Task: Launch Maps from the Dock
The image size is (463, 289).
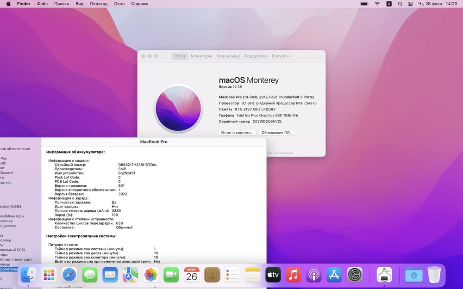Action: pyautogui.click(x=131, y=275)
